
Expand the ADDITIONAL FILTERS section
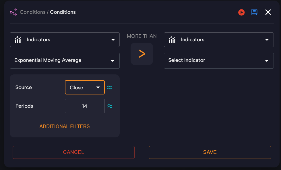(65, 126)
